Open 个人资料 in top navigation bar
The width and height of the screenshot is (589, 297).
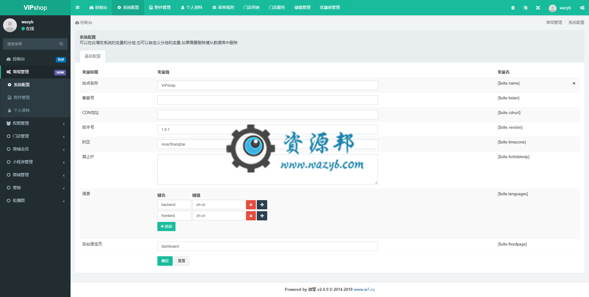coord(192,8)
